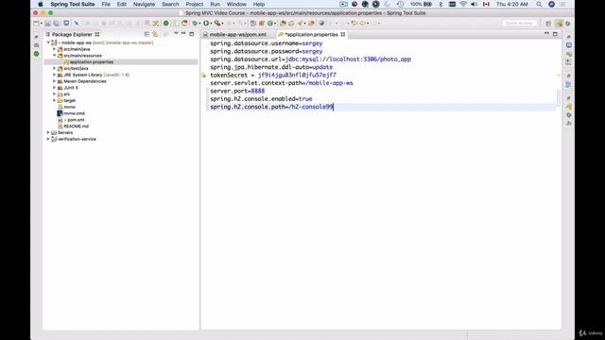Click the Save All toolbar icon
The width and height of the screenshot is (605, 340).
click(57, 24)
